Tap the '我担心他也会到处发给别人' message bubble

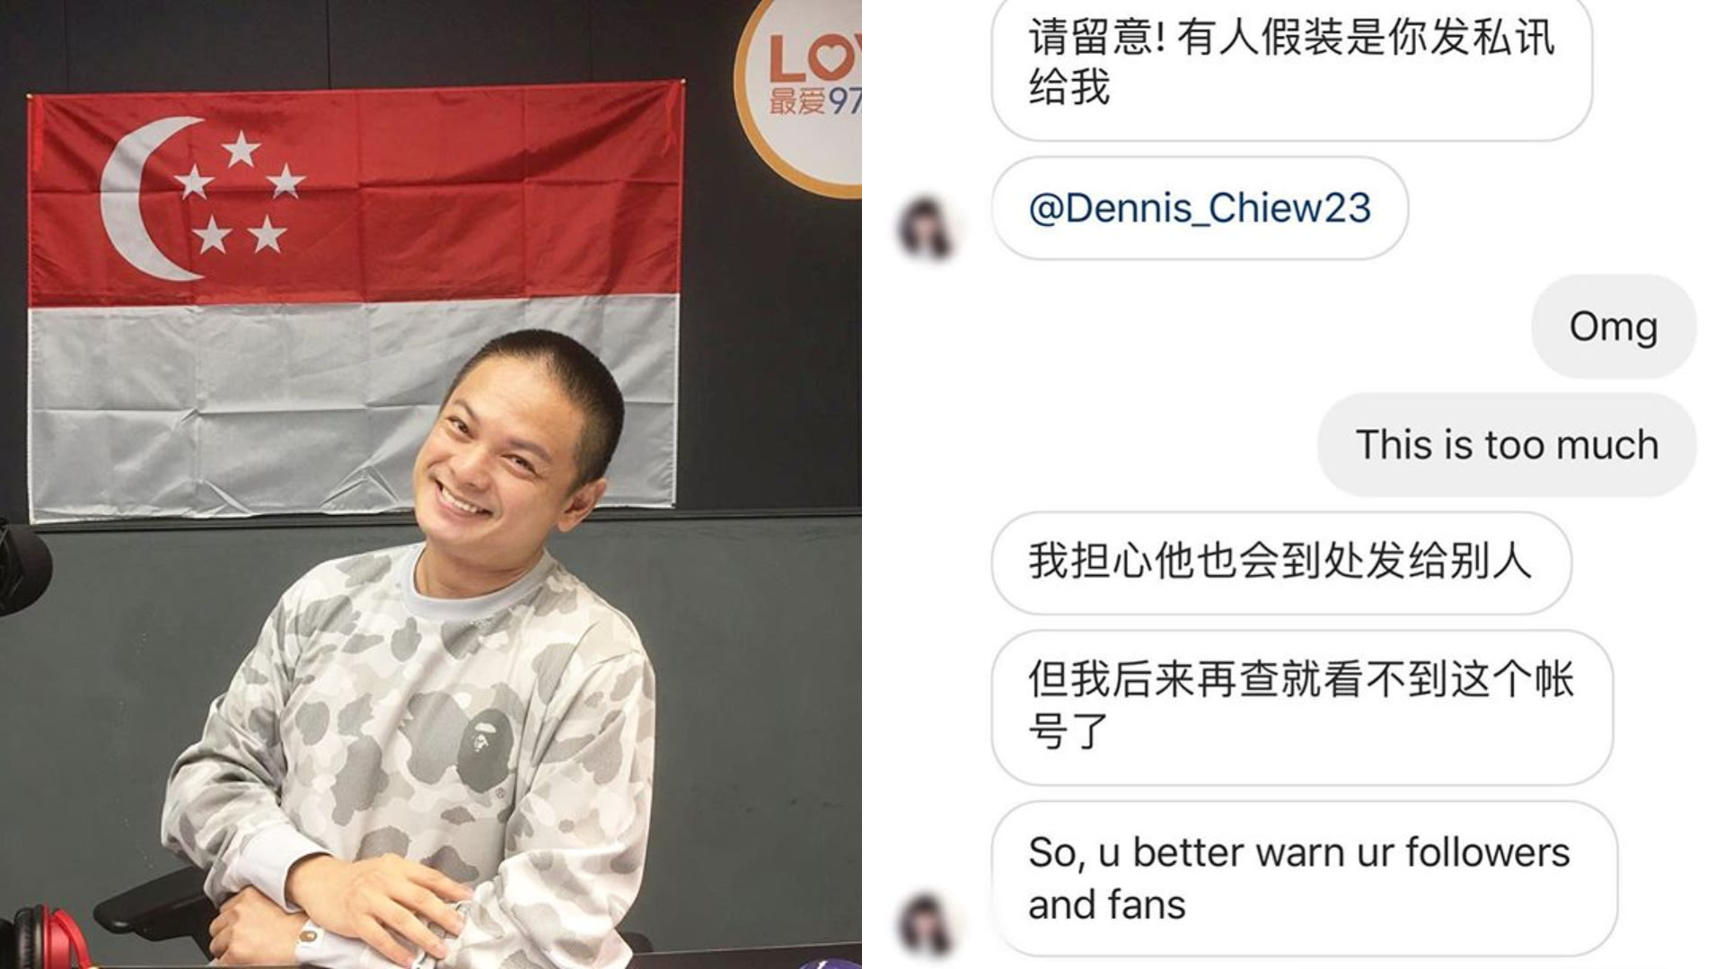click(x=1281, y=563)
